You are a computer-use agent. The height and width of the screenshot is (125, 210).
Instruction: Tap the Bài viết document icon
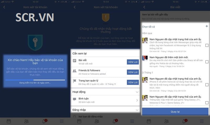point(75,61)
